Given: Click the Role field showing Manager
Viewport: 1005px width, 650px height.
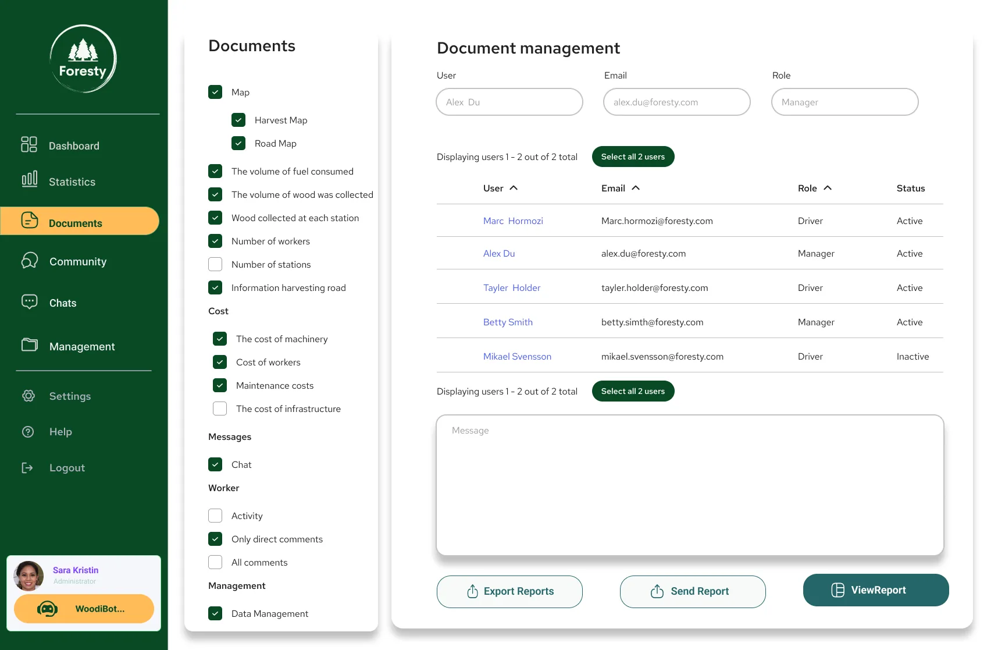Looking at the screenshot, I should click(x=844, y=102).
